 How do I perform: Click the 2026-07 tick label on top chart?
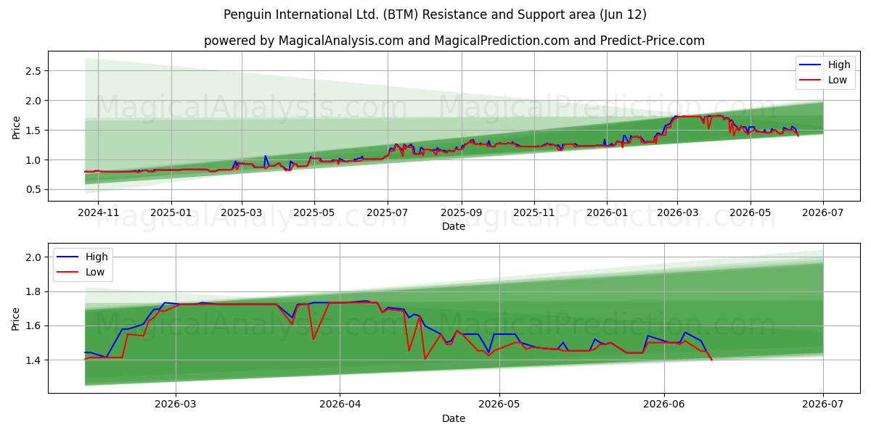(823, 213)
